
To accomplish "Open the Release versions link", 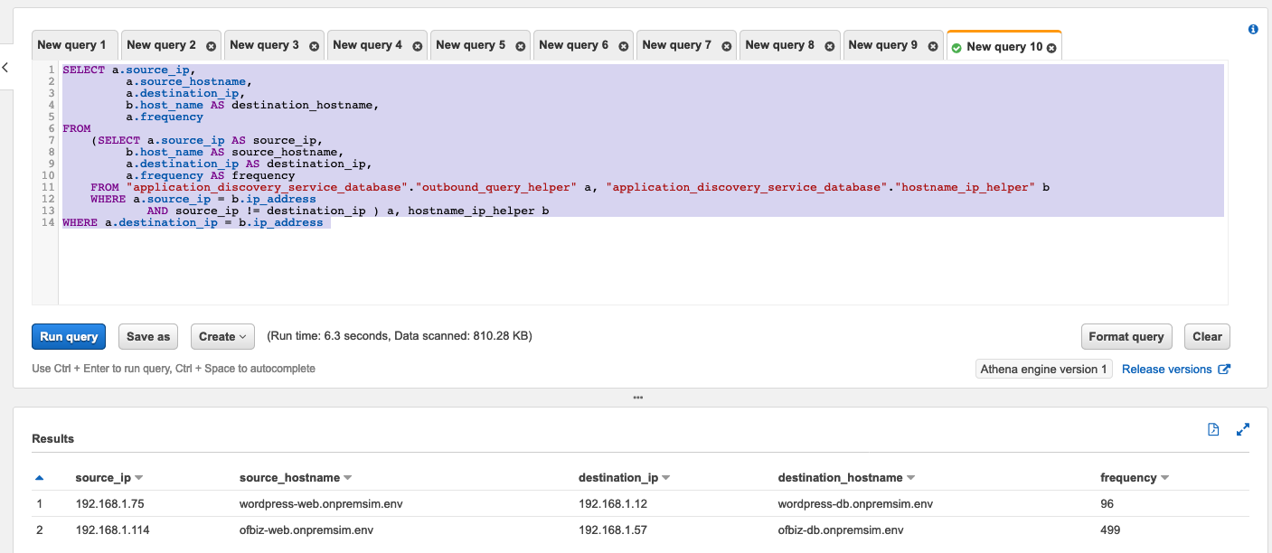I will point(1169,369).
